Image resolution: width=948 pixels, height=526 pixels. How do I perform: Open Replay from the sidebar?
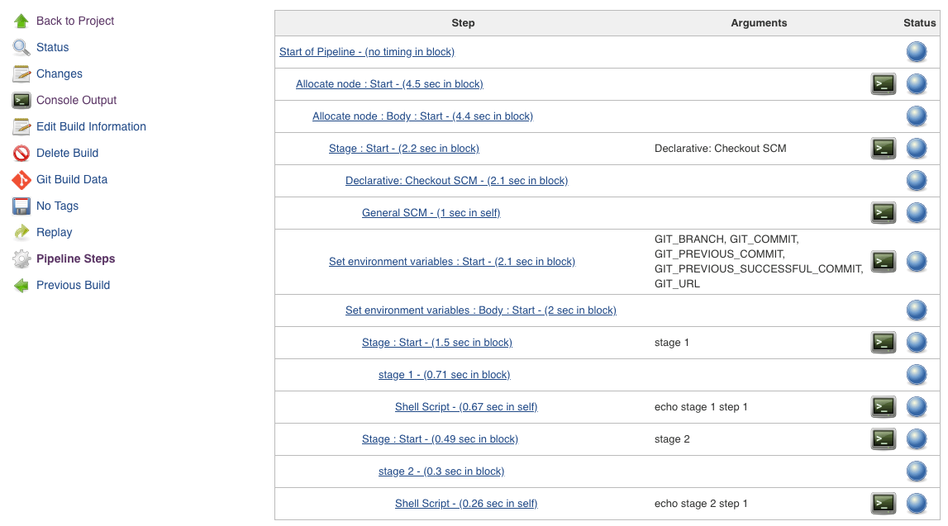54,233
